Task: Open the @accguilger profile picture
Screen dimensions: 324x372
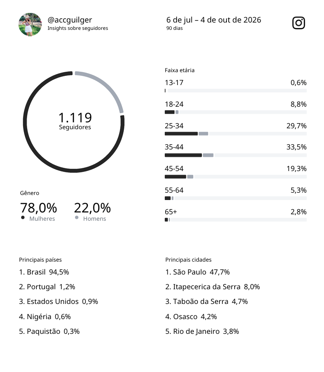Action: pos(30,24)
